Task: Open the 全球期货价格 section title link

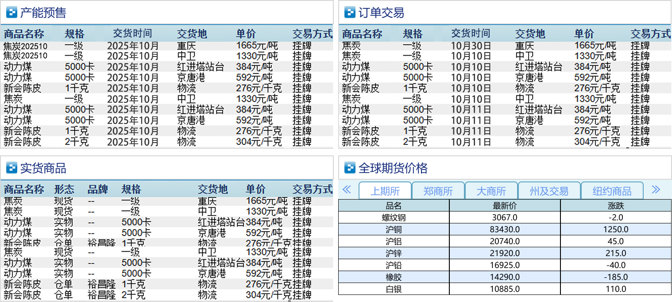Action: tap(393, 168)
